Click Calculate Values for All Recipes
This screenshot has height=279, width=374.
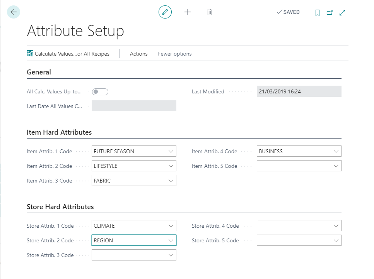(68, 54)
